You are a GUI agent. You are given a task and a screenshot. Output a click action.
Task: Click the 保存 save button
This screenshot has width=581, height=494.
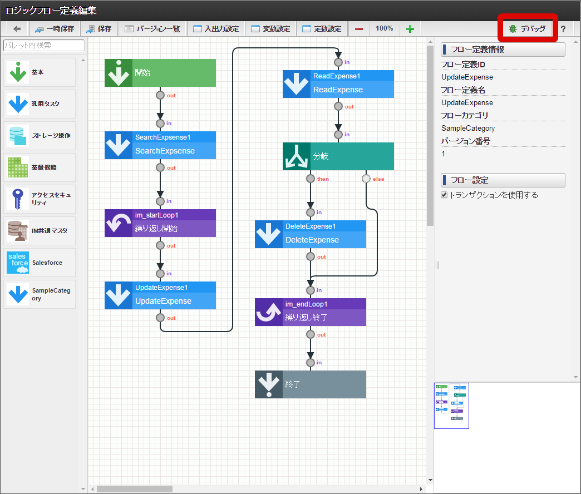coord(99,29)
